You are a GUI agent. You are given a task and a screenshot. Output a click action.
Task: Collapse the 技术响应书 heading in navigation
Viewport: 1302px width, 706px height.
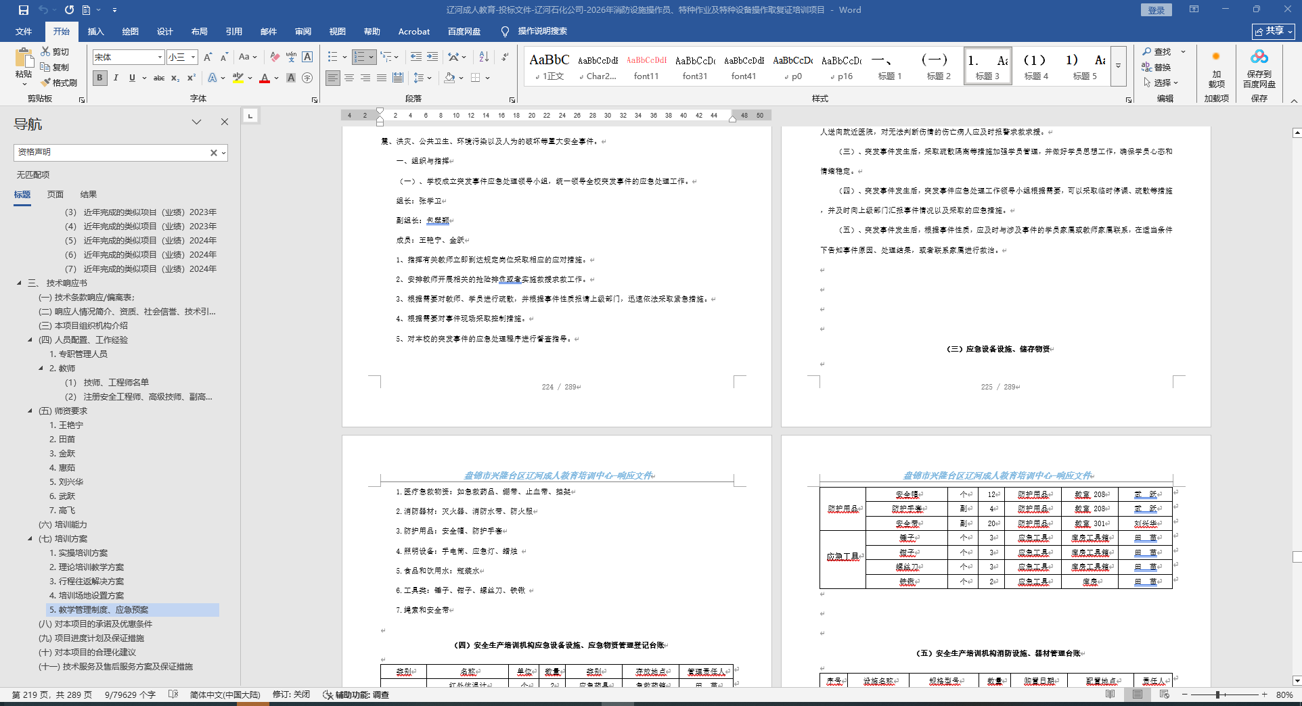click(x=19, y=283)
